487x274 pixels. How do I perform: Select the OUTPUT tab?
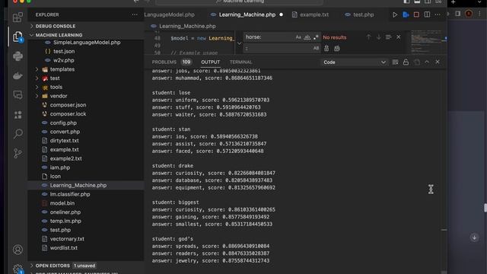[210, 62]
